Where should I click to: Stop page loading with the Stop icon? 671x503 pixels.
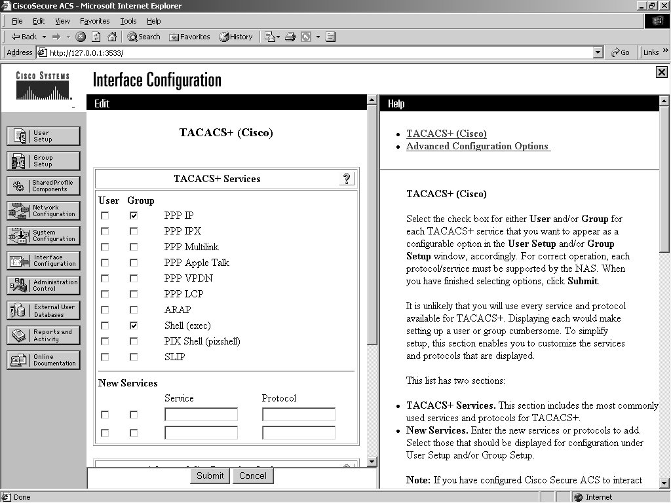coord(81,37)
